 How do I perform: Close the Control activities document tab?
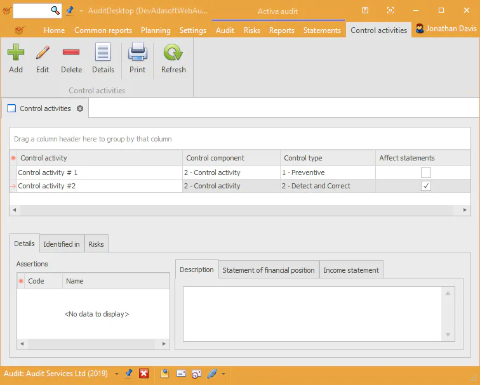click(80, 108)
